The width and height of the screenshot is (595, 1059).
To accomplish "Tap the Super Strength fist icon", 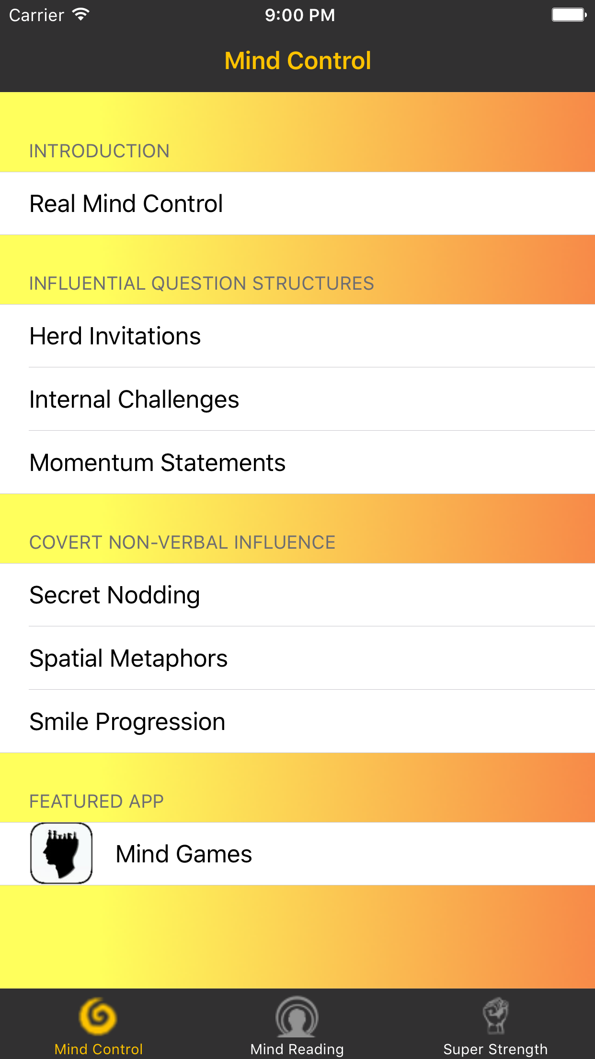I will click(x=495, y=1016).
